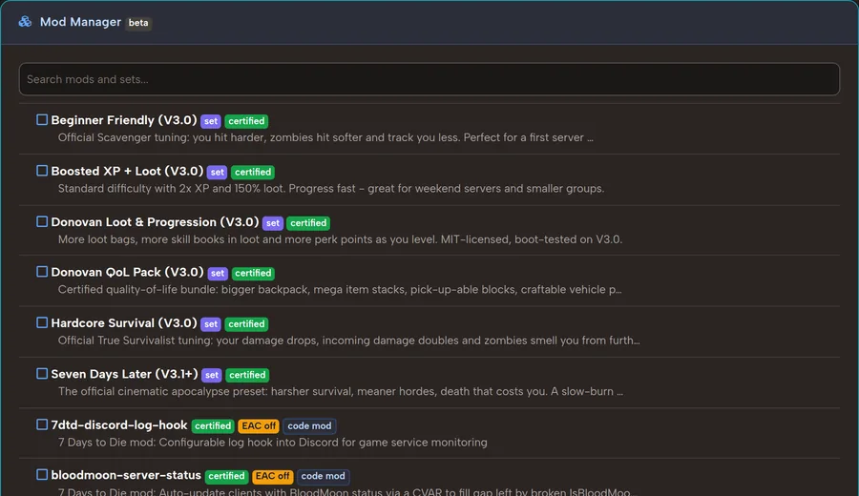The height and width of the screenshot is (496, 859).
Task: Click EAC off badge on 7dtd-discord-log-hook
Action: pos(259,426)
